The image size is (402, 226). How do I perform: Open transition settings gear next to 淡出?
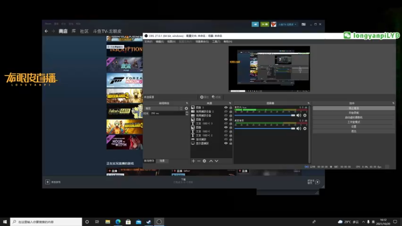coord(186,108)
